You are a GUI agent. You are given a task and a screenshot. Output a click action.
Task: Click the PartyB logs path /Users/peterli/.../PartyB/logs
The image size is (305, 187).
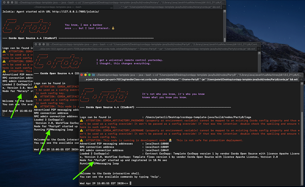[x=198, y=117]
